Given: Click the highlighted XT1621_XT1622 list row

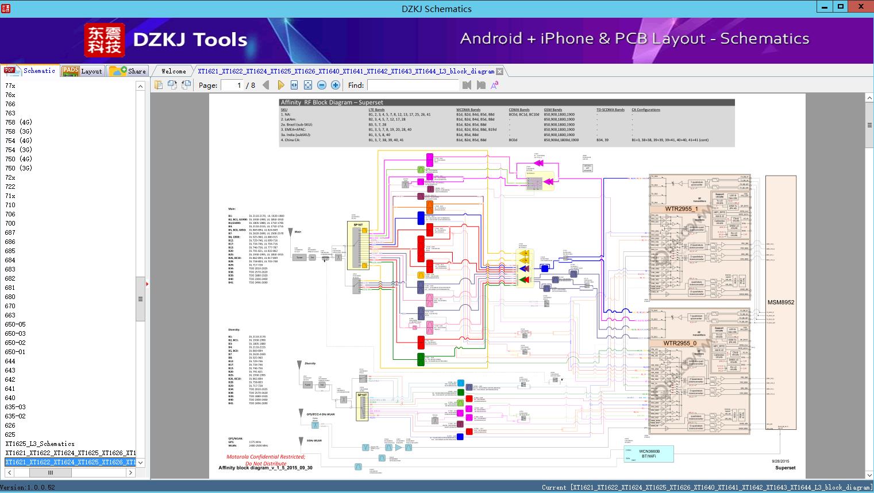Looking at the screenshot, I should tap(70, 462).
